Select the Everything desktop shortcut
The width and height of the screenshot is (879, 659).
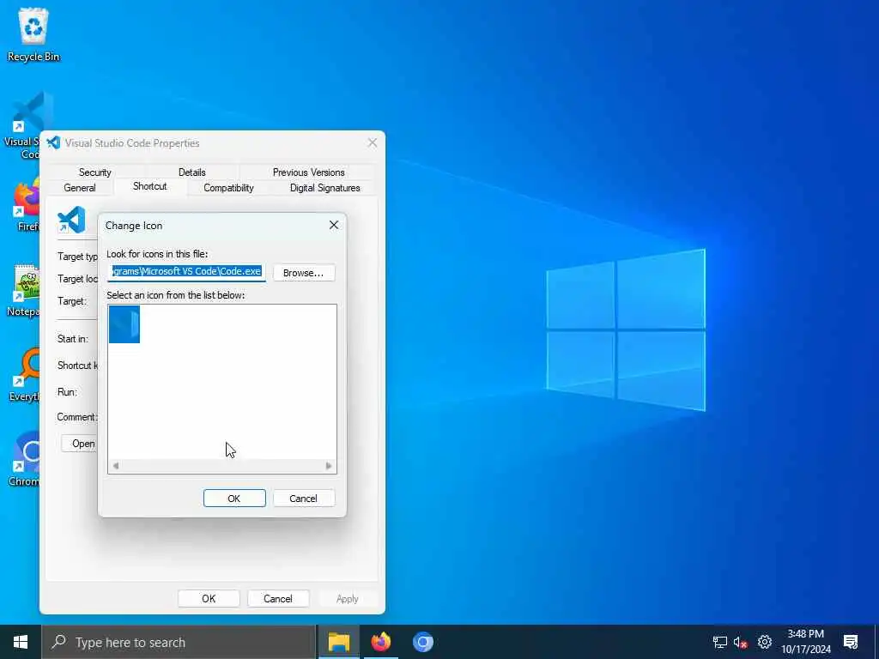23,376
